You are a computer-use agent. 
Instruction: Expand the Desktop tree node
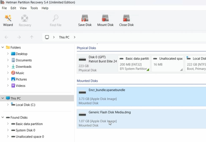pyautogui.click(x=8, y=54)
